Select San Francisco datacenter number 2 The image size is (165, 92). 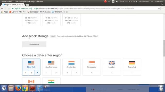(x=56, y=73)
